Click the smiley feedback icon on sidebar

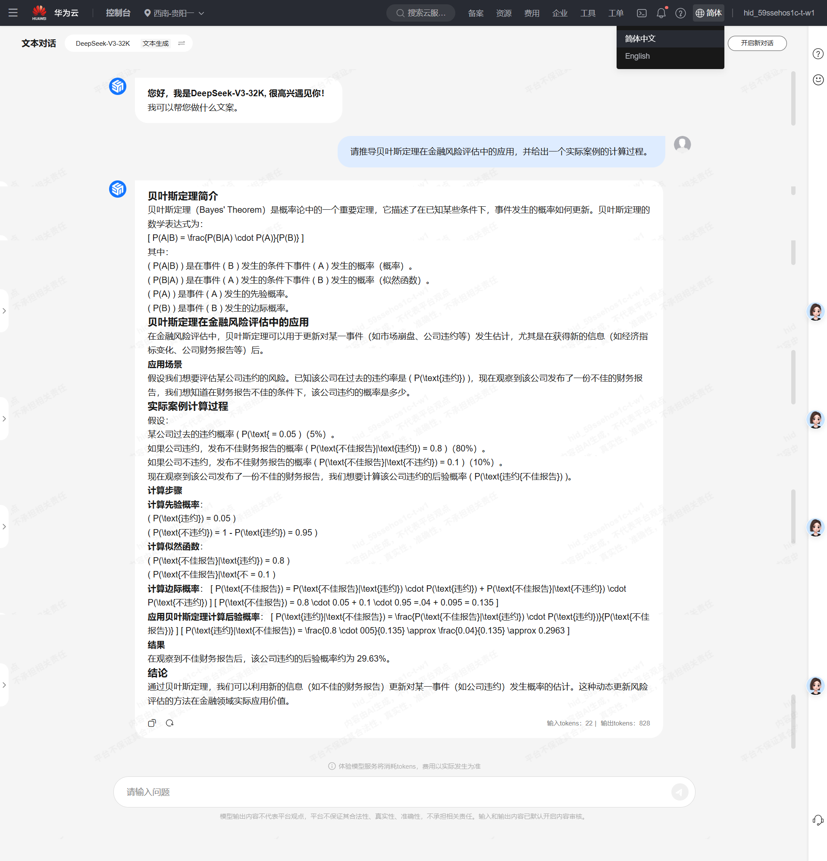pos(818,79)
